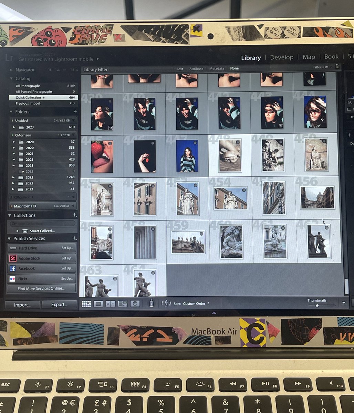Toggle the sort direction A-Z icon

[x=166, y=304]
